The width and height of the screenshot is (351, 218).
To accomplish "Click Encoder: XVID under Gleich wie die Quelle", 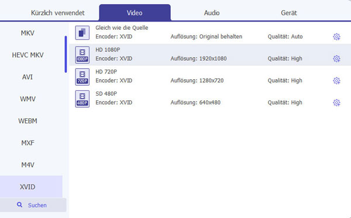I will pos(113,37).
